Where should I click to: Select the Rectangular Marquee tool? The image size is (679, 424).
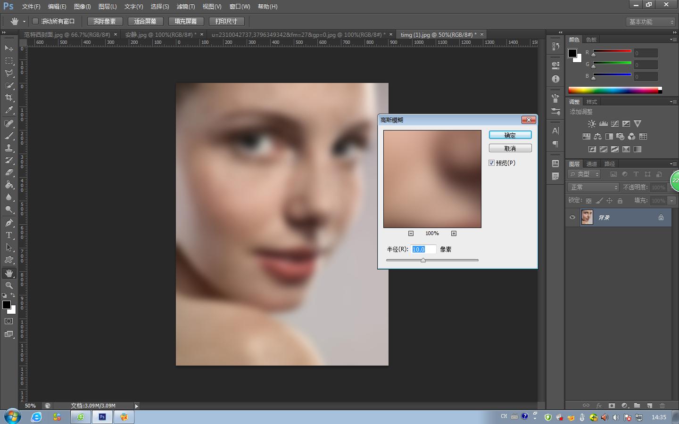pos(9,61)
